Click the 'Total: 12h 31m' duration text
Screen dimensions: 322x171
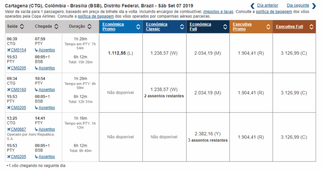pos(81,102)
